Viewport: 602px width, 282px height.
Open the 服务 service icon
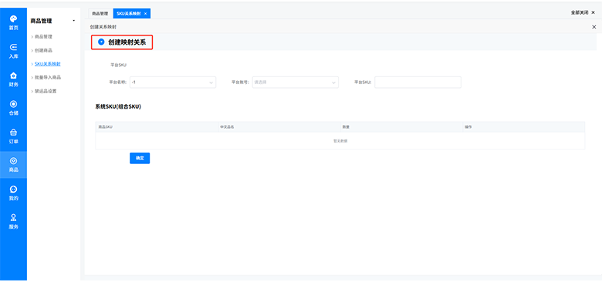pos(13,217)
